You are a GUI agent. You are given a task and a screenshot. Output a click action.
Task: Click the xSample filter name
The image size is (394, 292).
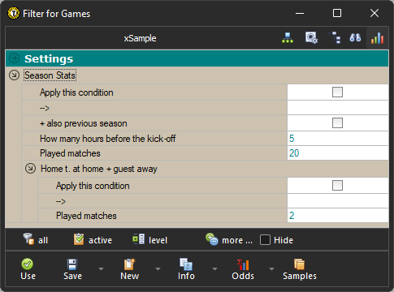pyautogui.click(x=140, y=38)
